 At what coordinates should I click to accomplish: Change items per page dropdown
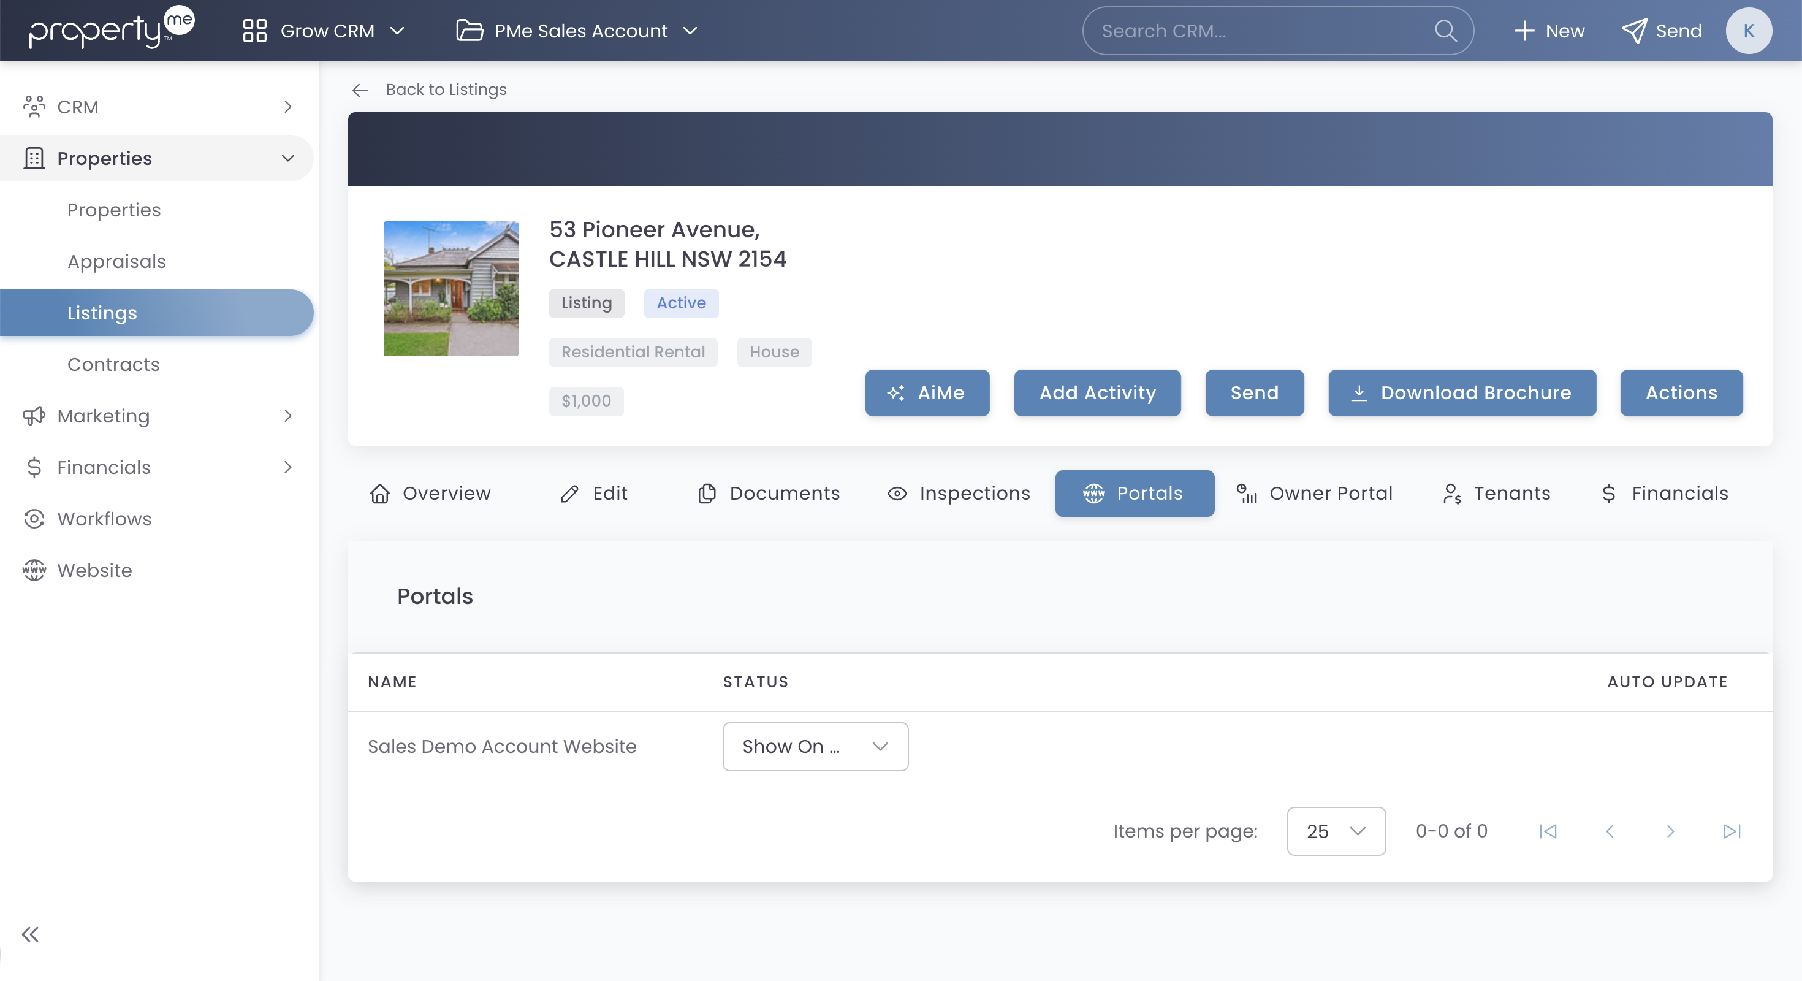point(1336,831)
